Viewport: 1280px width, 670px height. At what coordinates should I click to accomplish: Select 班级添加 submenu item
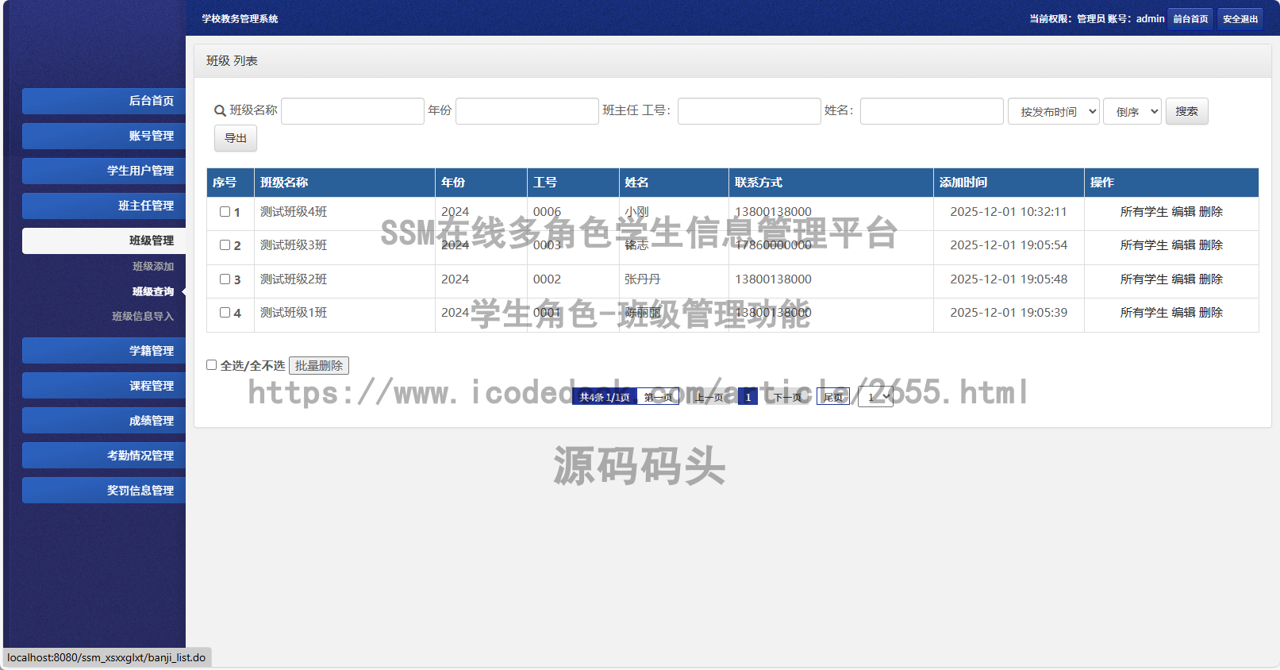click(x=152, y=267)
